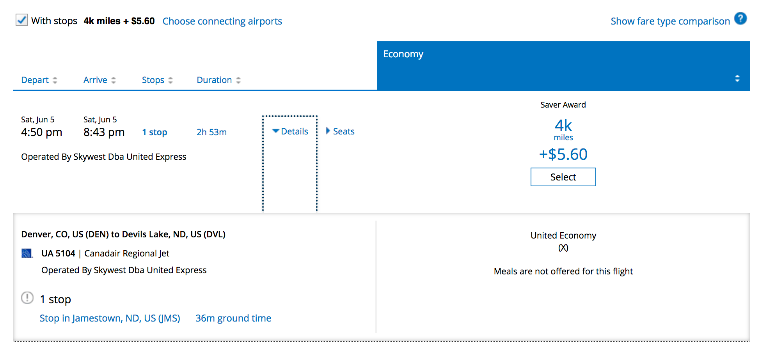Click the sort arrows beside Stops
Screen dimensions: 760x350
[170, 80]
